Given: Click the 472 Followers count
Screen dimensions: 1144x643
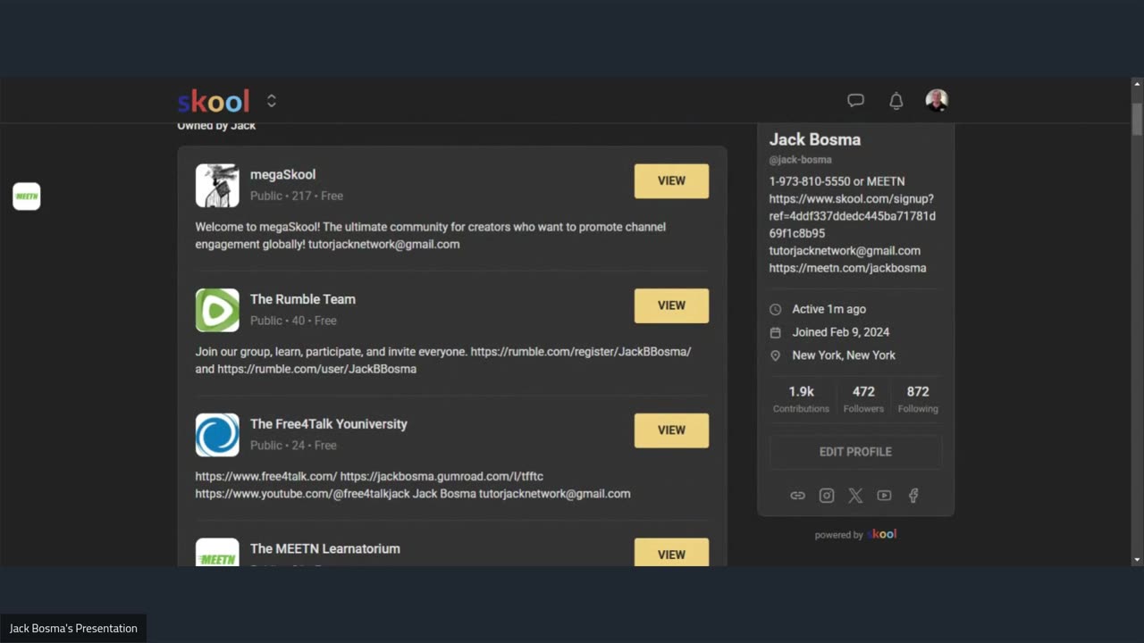Looking at the screenshot, I should [x=863, y=399].
